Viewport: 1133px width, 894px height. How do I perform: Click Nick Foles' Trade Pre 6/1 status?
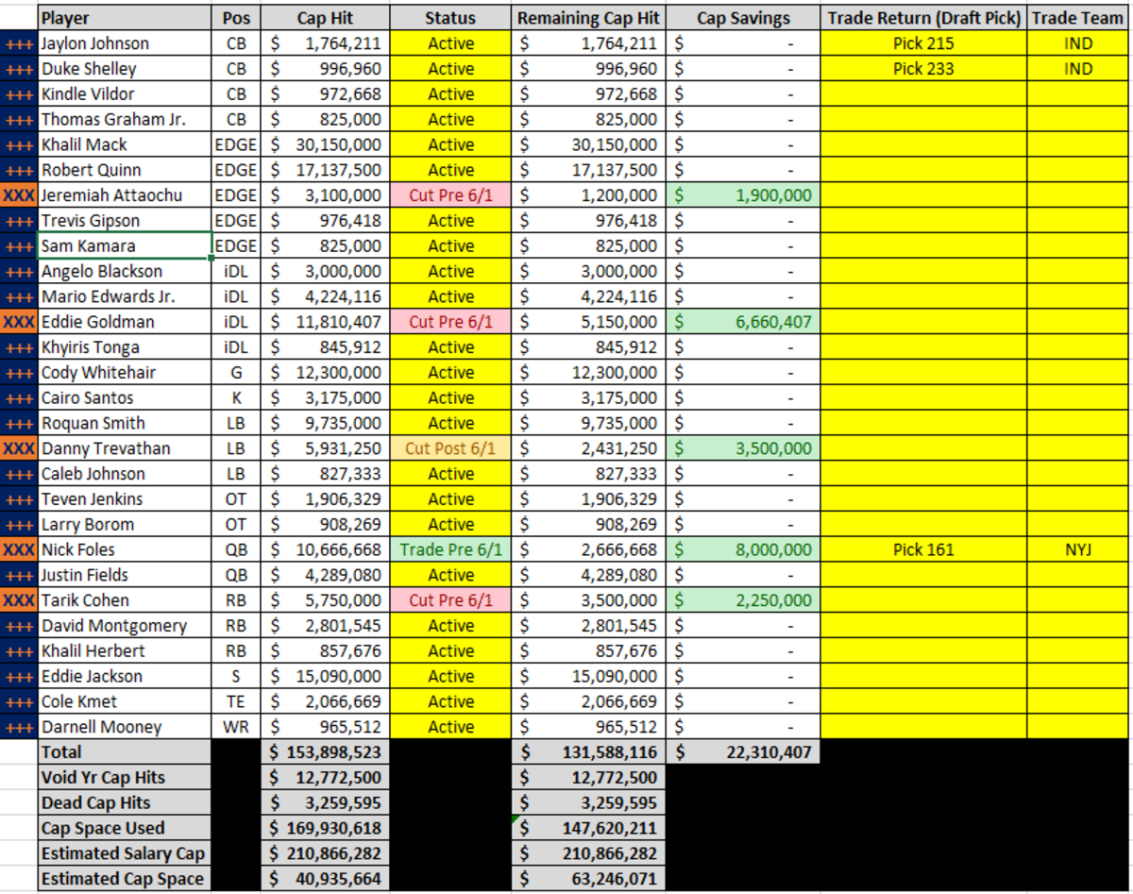450,549
